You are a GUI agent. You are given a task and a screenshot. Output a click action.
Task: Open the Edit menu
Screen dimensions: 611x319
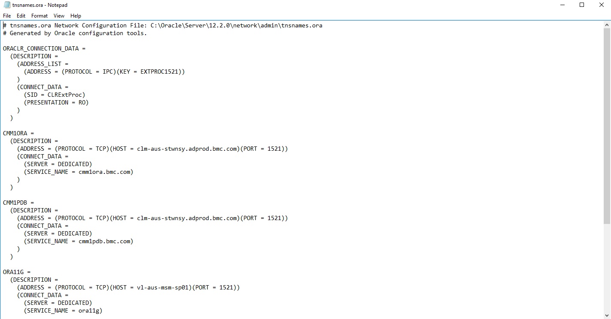[21, 16]
